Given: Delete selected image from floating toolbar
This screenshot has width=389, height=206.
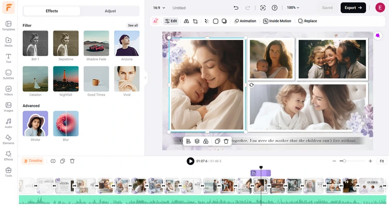Looking at the screenshot, I should pyautogui.click(x=226, y=141).
